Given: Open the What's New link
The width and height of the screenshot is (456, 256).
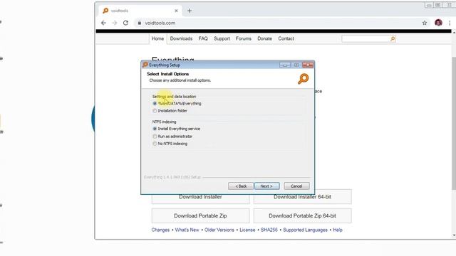Looking at the screenshot, I should click(187, 230).
